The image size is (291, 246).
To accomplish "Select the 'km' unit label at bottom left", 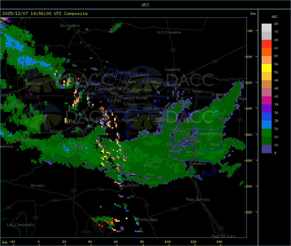I will pos(5,242).
